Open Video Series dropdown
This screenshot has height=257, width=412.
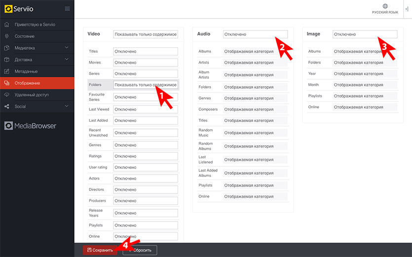tap(146, 74)
